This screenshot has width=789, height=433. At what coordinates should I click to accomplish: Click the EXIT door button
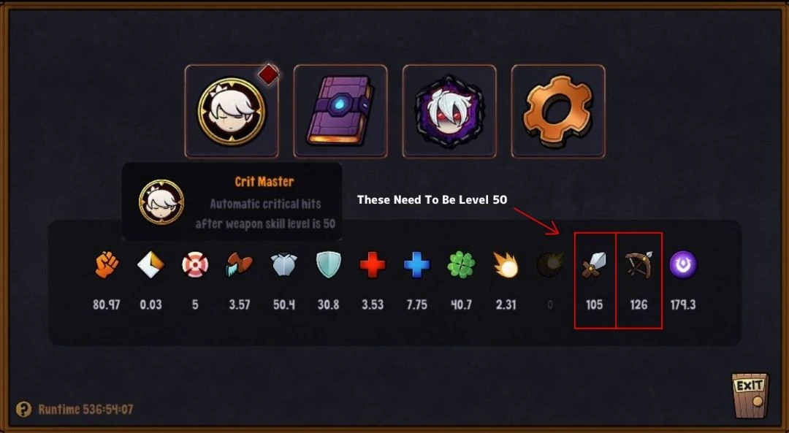point(750,395)
